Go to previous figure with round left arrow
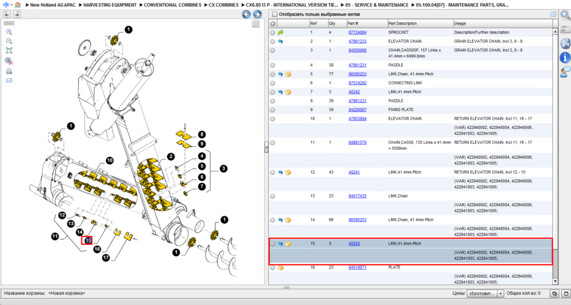 [x=247, y=14]
